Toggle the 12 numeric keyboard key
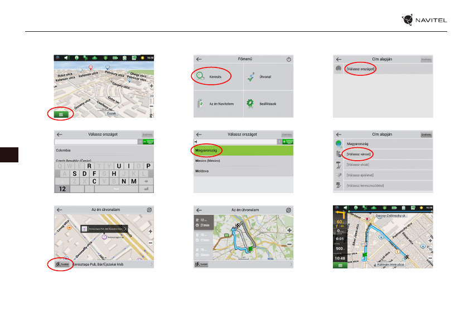This screenshot has height=332, width=474. pyautogui.click(x=62, y=189)
